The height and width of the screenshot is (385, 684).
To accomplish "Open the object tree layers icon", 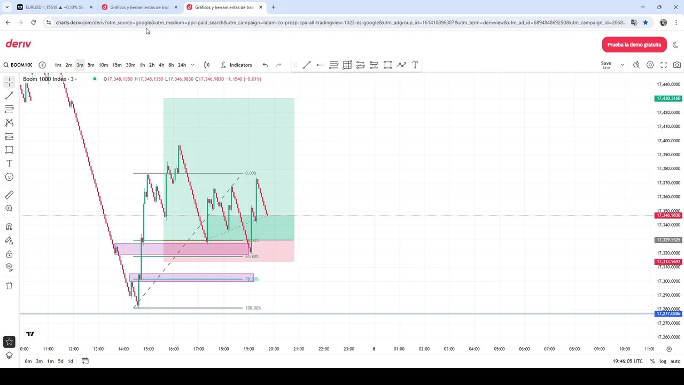I will pos(9,356).
